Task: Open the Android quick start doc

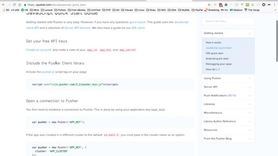Action: click(217, 58)
